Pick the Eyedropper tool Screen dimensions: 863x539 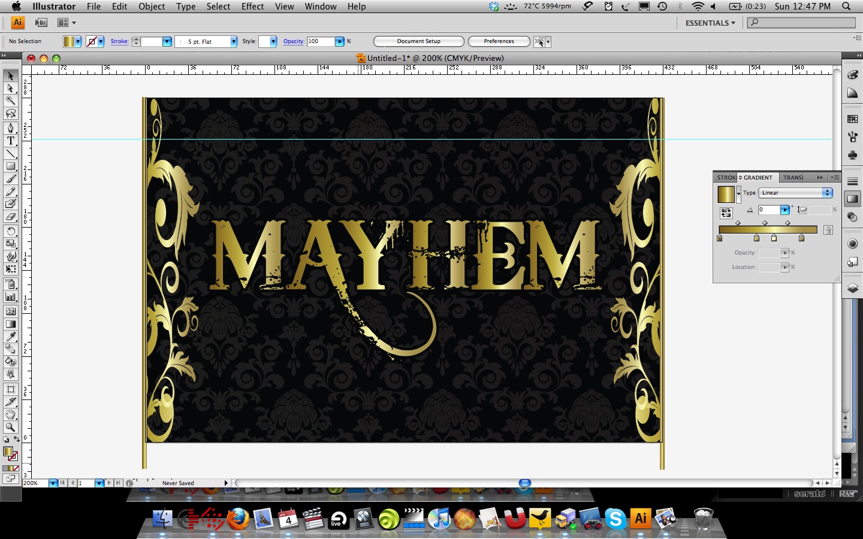(11, 337)
